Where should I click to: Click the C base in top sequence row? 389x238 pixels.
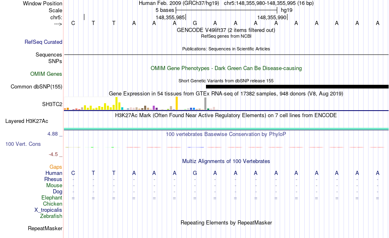[x=73, y=23]
